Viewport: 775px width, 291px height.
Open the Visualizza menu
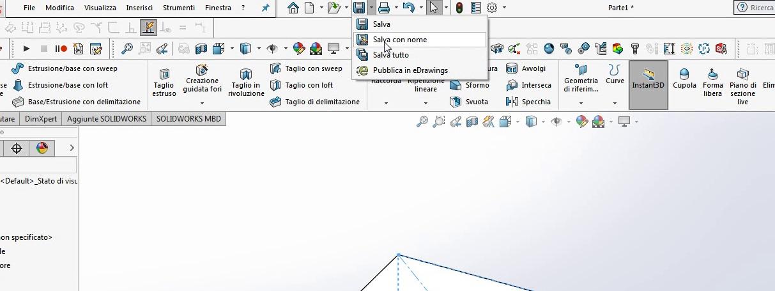pyautogui.click(x=100, y=8)
